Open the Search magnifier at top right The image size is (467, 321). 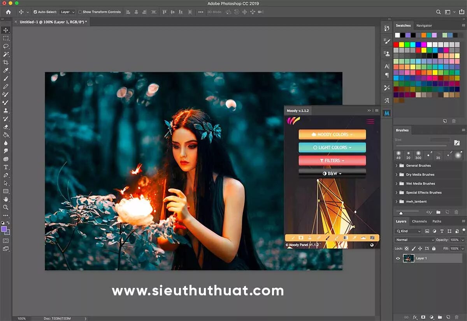pos(439,12)
